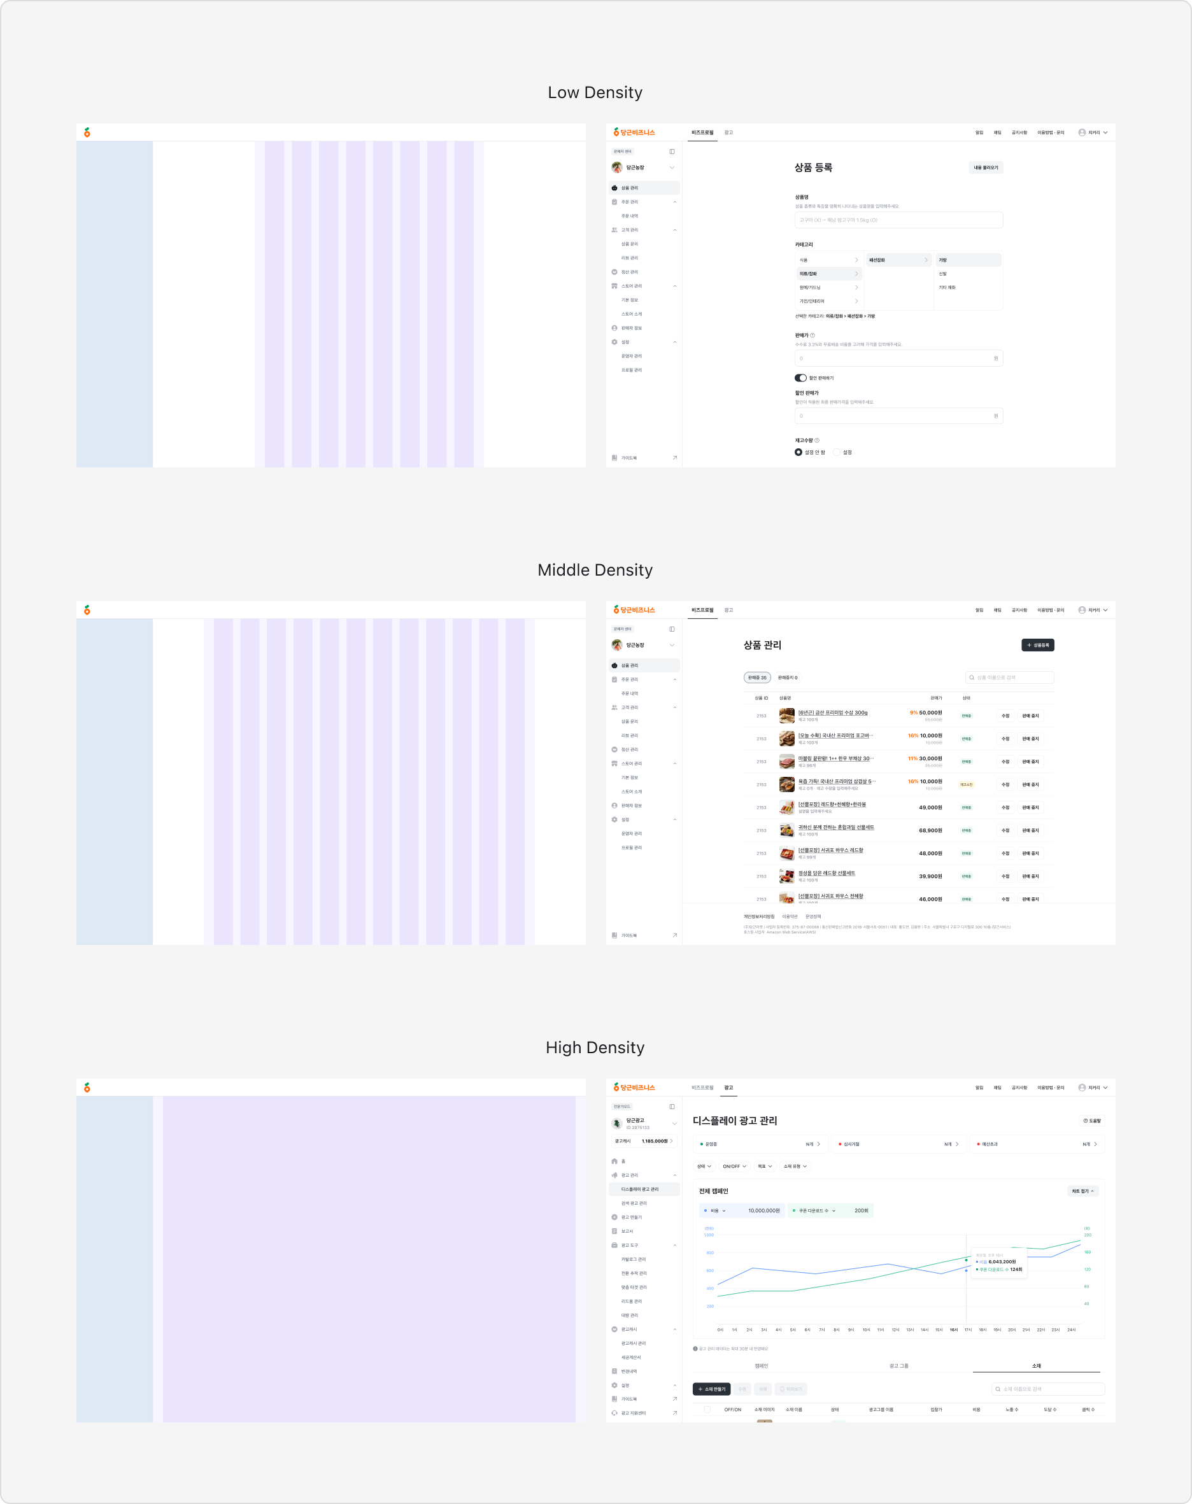The height and width of the screenshot is (1504, 1192).
Task: Switch to the 판매중지 0 tab
Action: [x=788, y=678]
